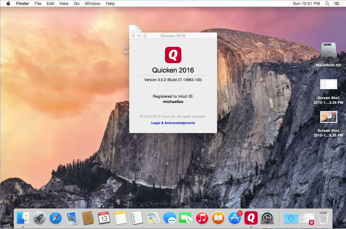The height and width of the screenshot is (229, 346).
Task: Open App Store icon with update badge
Action: (x=235, y=218)
